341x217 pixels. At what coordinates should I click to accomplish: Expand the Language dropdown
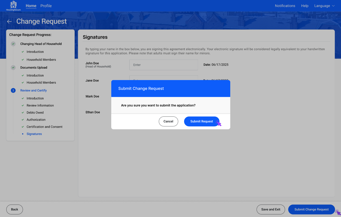[324, 6]
